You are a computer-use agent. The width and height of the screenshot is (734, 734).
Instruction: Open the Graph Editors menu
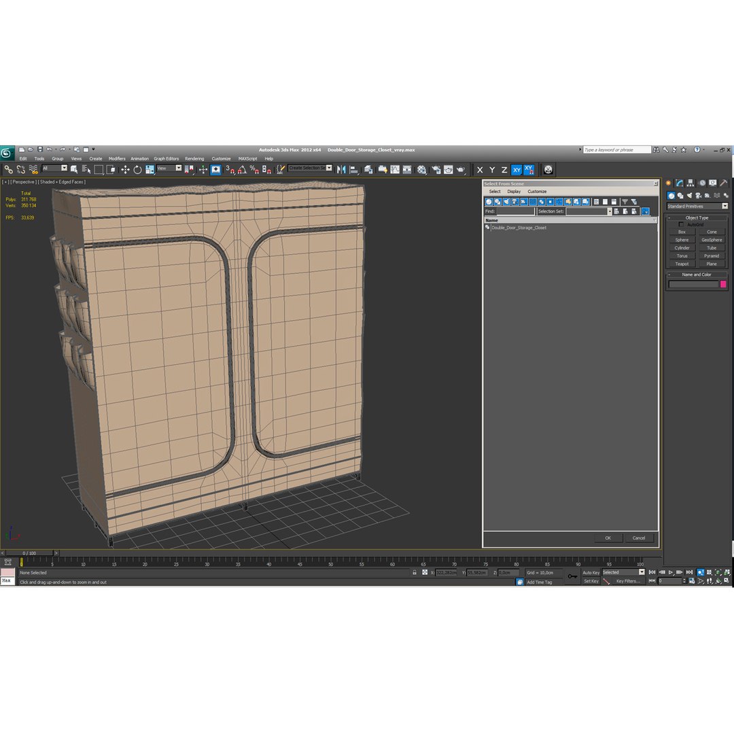coord(167,158)
